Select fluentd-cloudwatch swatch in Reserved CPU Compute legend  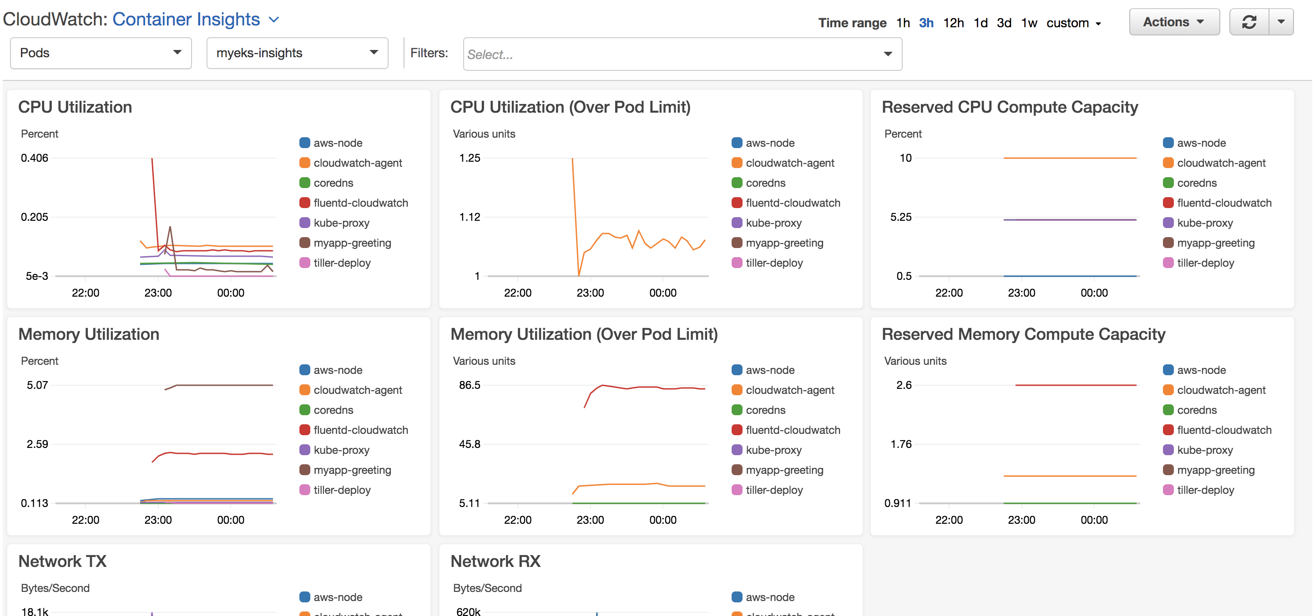1168,203
